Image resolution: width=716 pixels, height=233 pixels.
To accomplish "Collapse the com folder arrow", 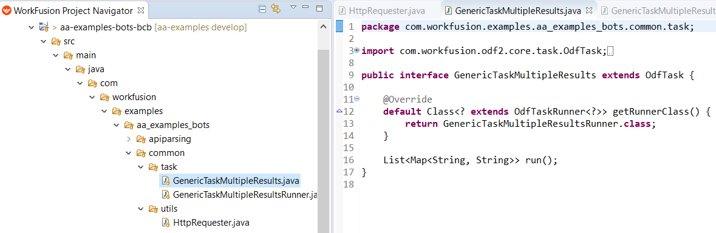I will click(x=80, y=84).
